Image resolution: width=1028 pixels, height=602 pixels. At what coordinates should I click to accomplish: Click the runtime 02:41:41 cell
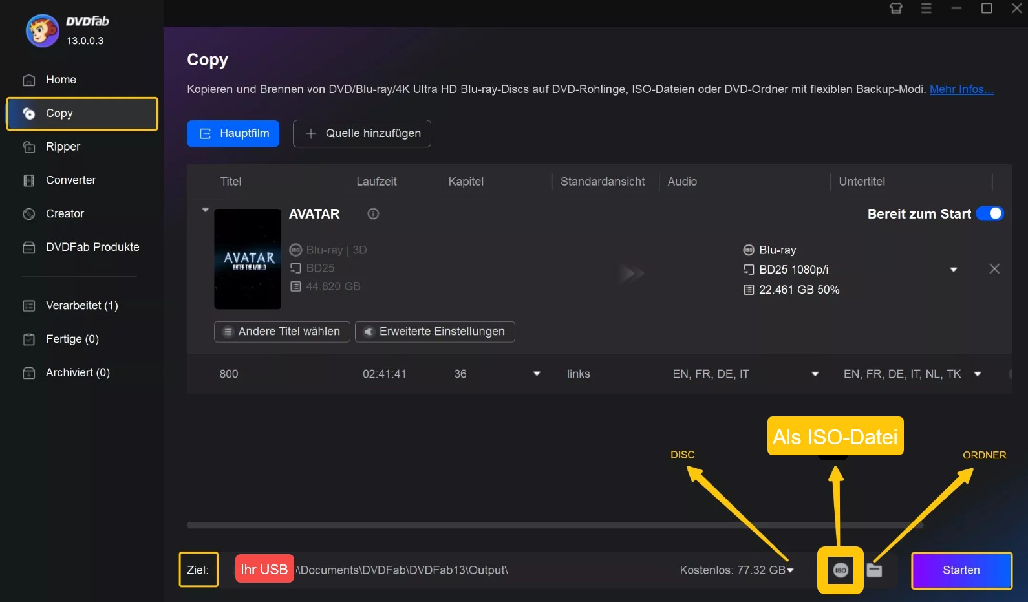tap(385, 374)
